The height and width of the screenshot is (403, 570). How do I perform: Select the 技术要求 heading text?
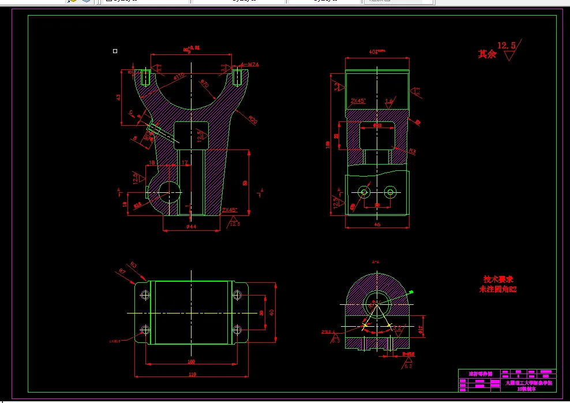click(498, 279)
